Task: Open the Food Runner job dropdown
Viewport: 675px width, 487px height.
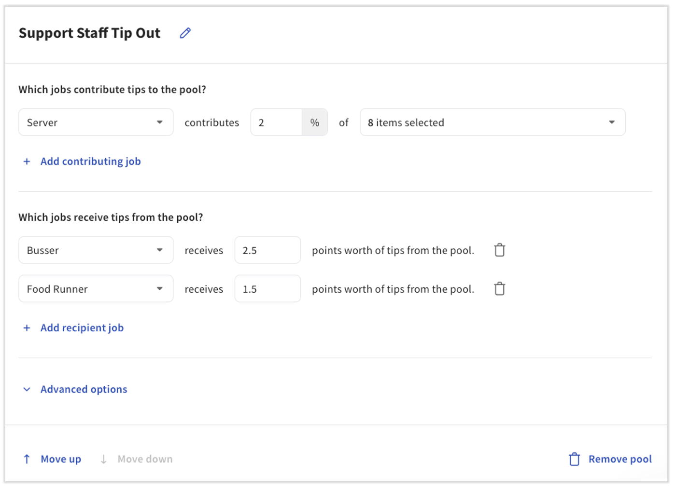Action: point(96,289)
